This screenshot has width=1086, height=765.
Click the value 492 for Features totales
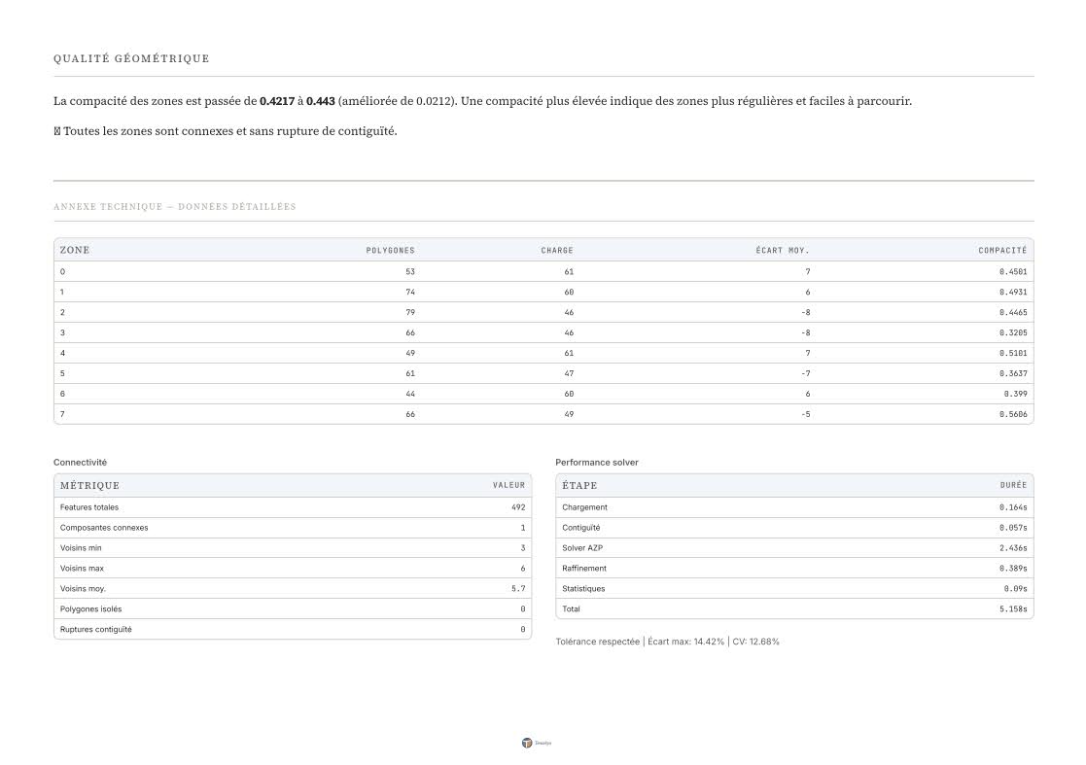(518, 507)
